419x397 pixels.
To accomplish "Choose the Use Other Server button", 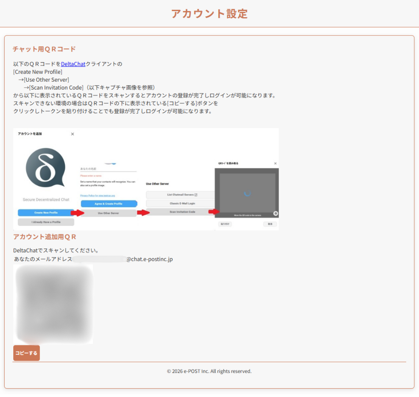I will [108, 213].
